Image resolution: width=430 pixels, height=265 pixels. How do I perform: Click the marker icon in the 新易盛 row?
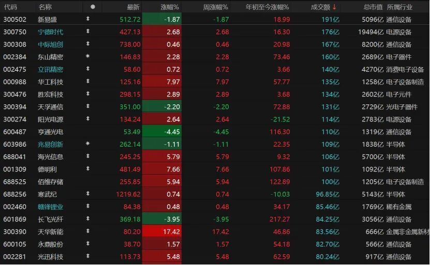[88, 19]
